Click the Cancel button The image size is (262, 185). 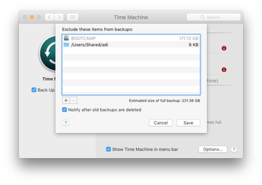(x=161, y=123)
